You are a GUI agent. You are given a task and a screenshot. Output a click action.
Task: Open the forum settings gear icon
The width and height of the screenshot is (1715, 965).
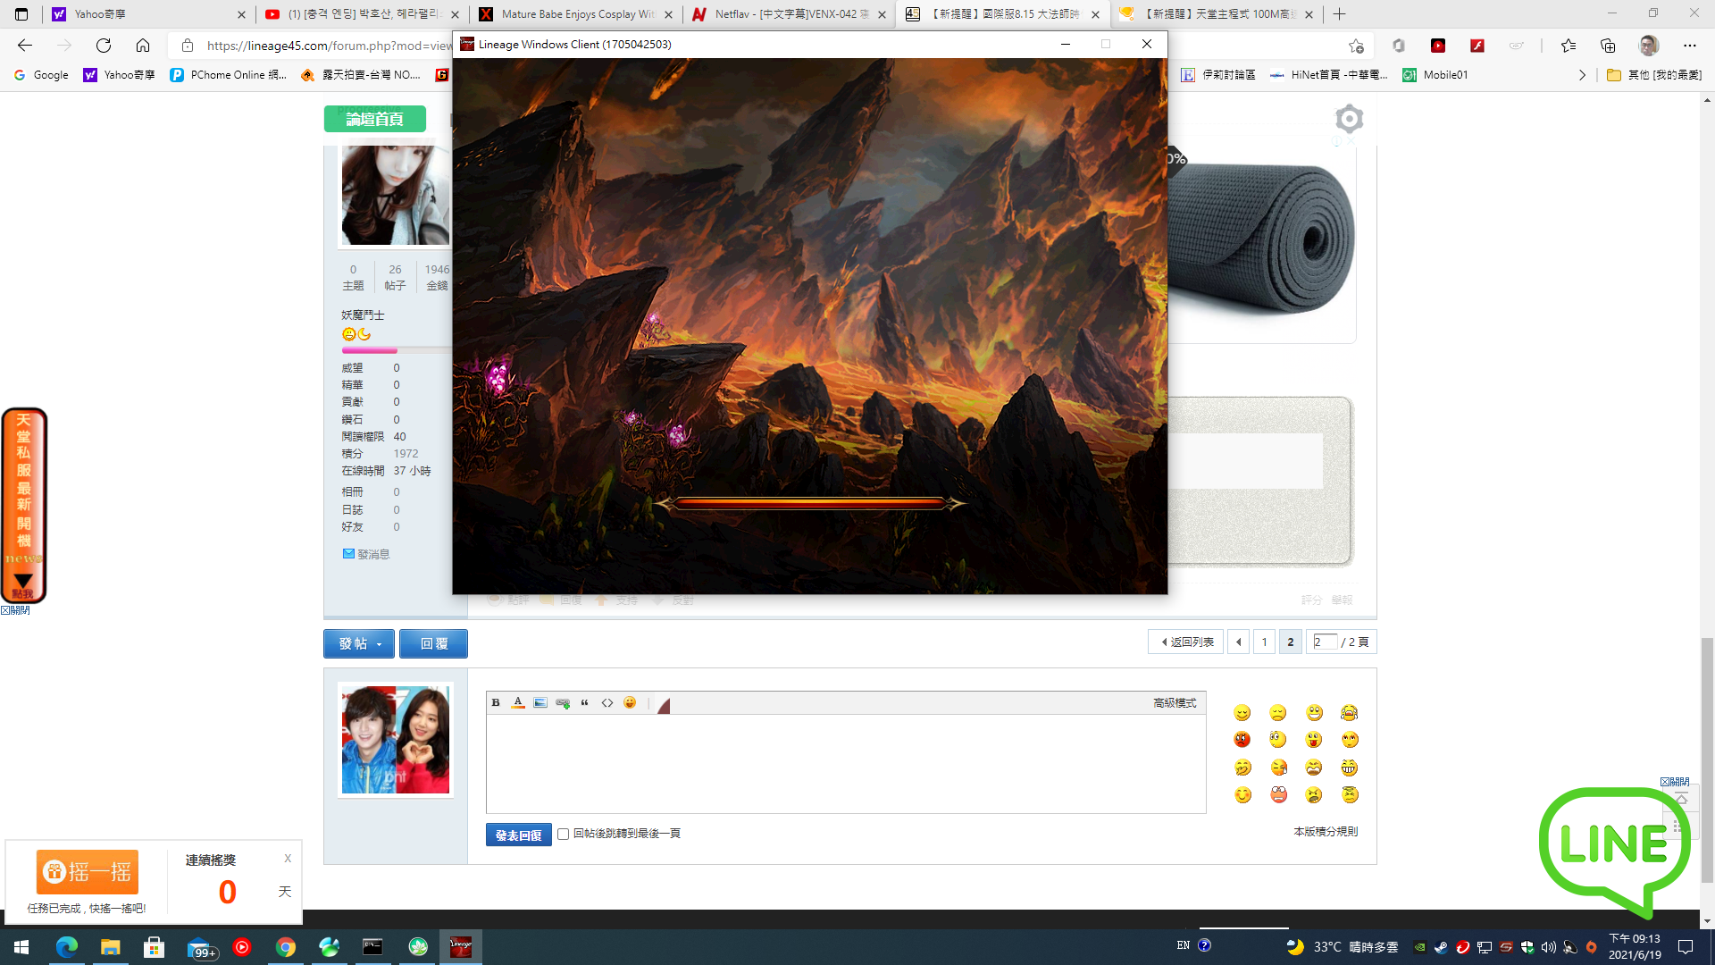coord(1349,119)
